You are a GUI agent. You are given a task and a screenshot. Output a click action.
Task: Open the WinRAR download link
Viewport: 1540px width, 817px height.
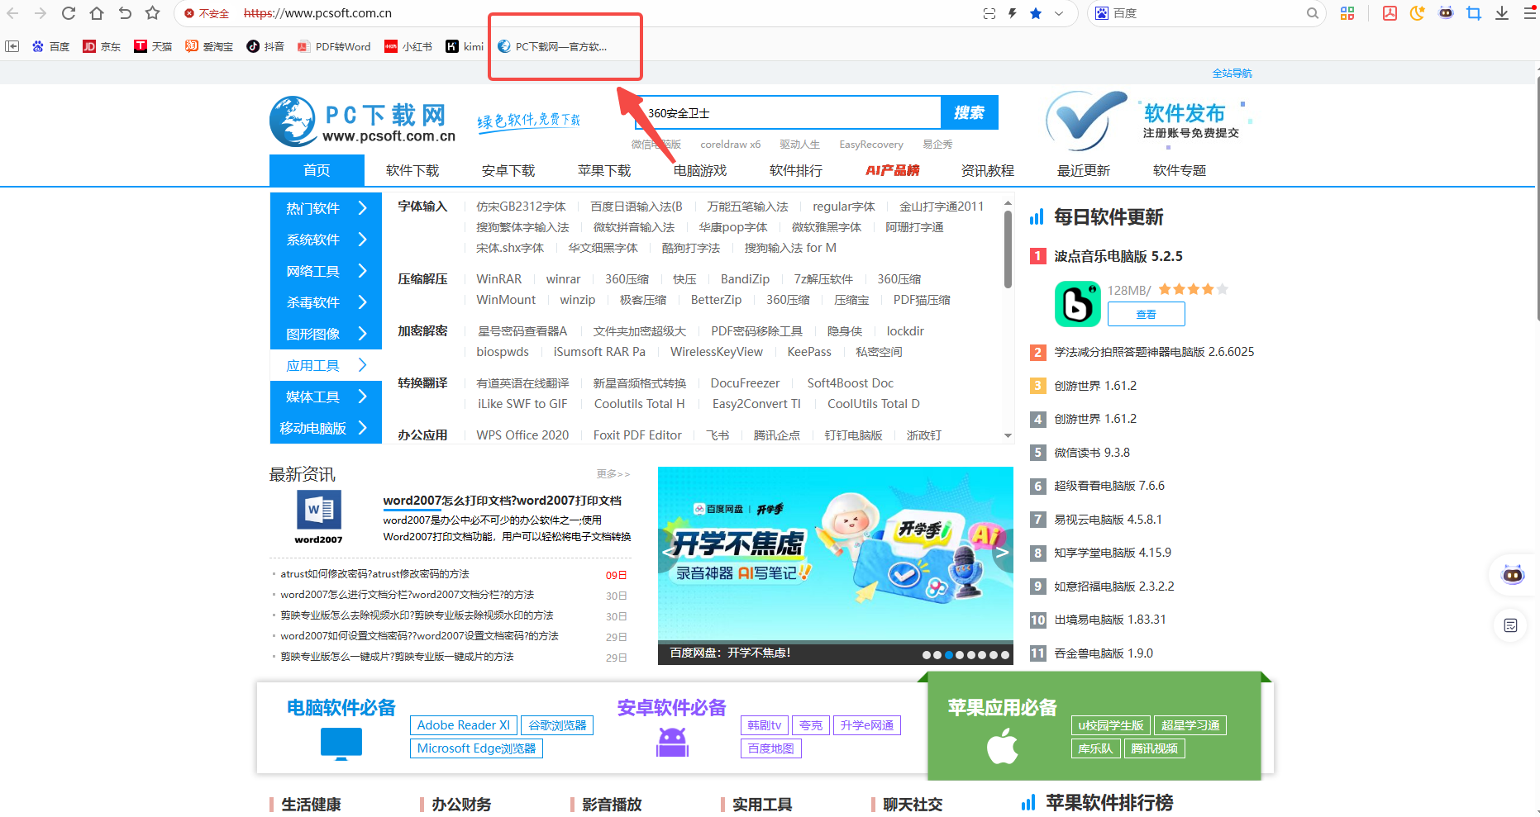point(498,278)
